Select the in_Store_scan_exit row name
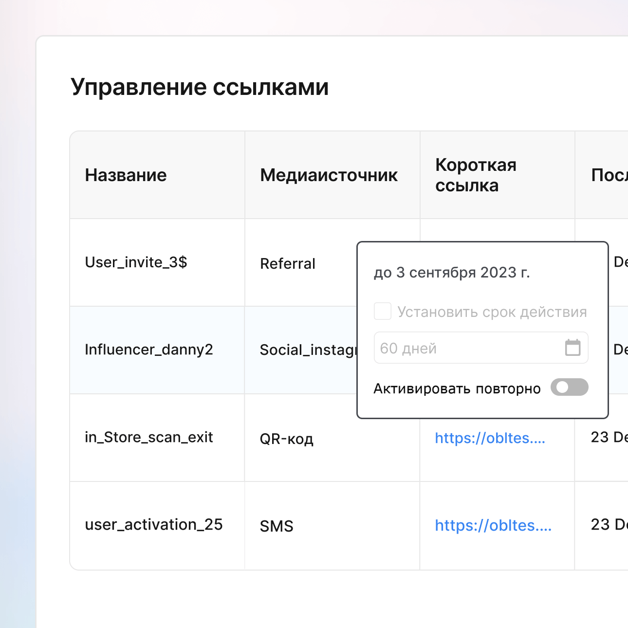This screenshot has height=628, width=628. click(148, 438)
